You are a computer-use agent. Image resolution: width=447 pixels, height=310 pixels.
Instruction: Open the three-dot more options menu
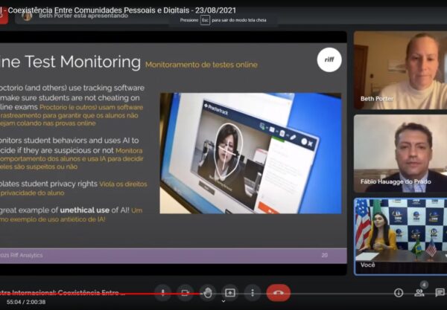tap(253, 292)
